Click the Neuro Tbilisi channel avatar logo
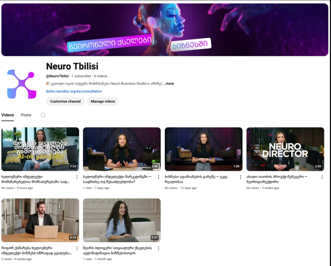Viewport: 331px width, 266px height. click(x=22, y=84)
